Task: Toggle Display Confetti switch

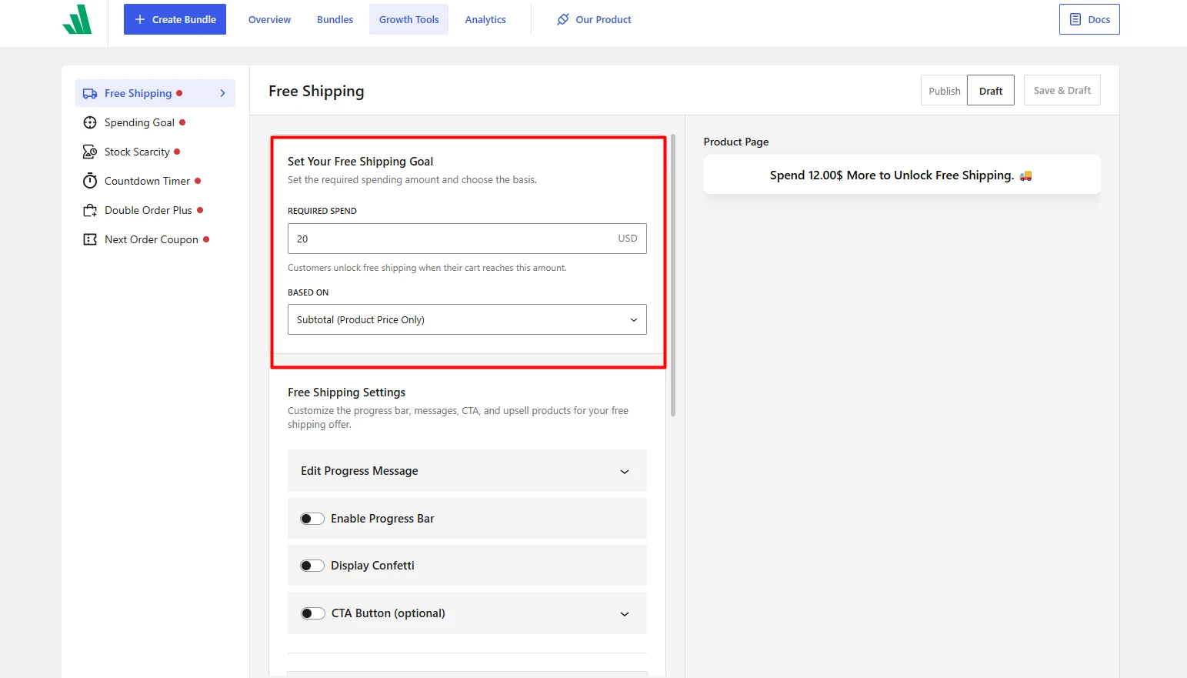Action: tap(312, 566)
